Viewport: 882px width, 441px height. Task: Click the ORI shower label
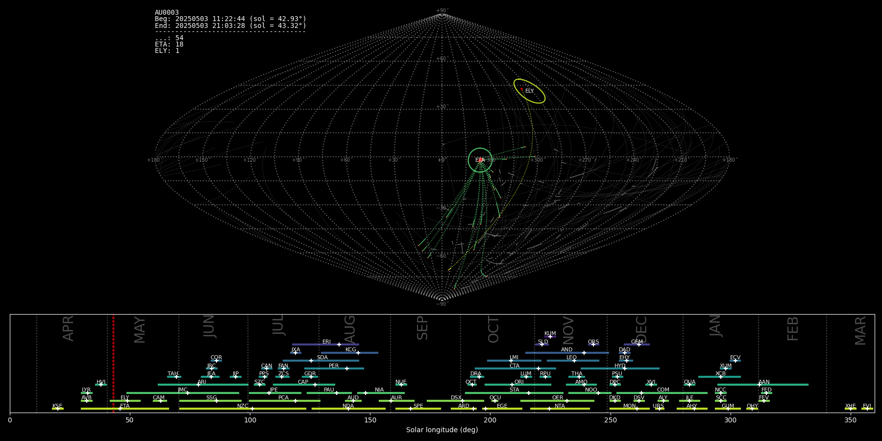pyautogui.click(x=519, y=382)
